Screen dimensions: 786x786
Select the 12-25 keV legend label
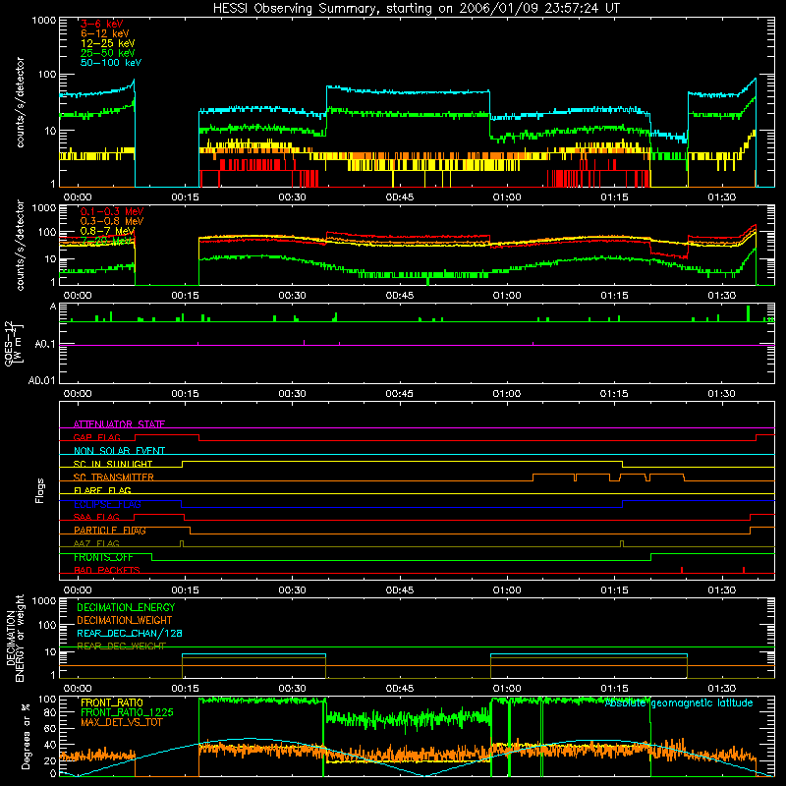click(108, 43)
